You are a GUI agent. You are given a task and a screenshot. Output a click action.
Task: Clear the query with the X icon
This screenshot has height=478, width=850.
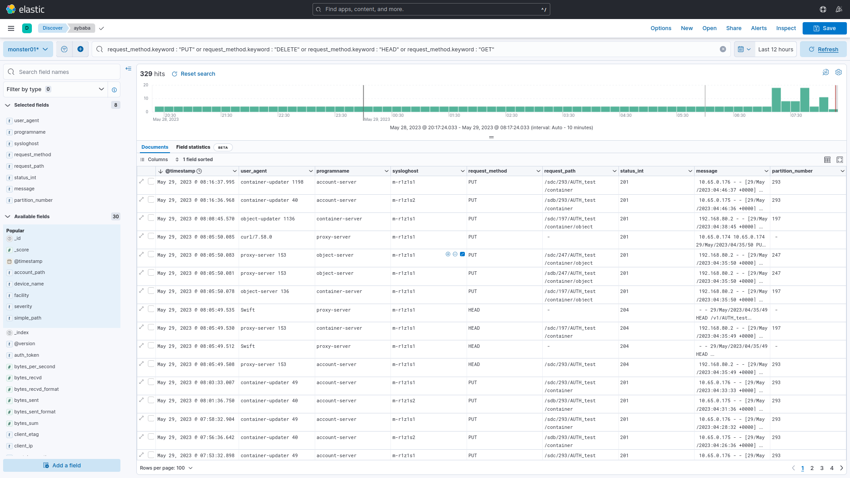pos(723,49)
